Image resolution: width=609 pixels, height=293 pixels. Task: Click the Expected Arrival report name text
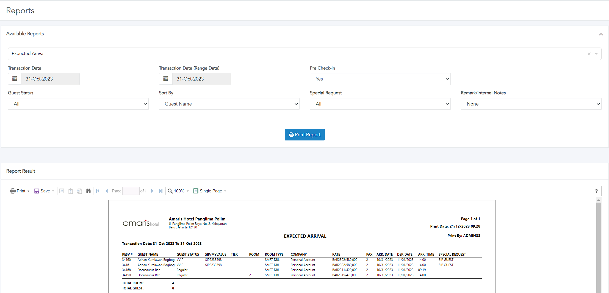pos(28,54)
